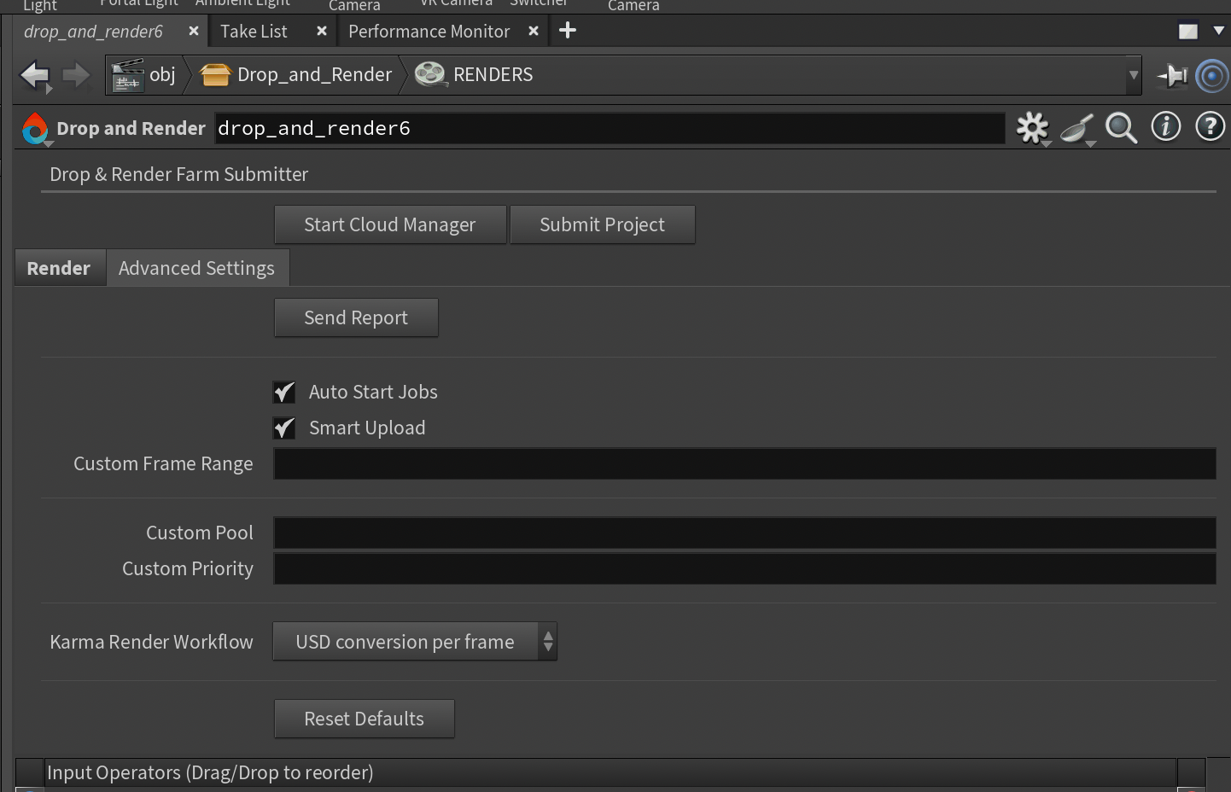
Task: Uncheck Smart Upload
Action: pos(283,428)
